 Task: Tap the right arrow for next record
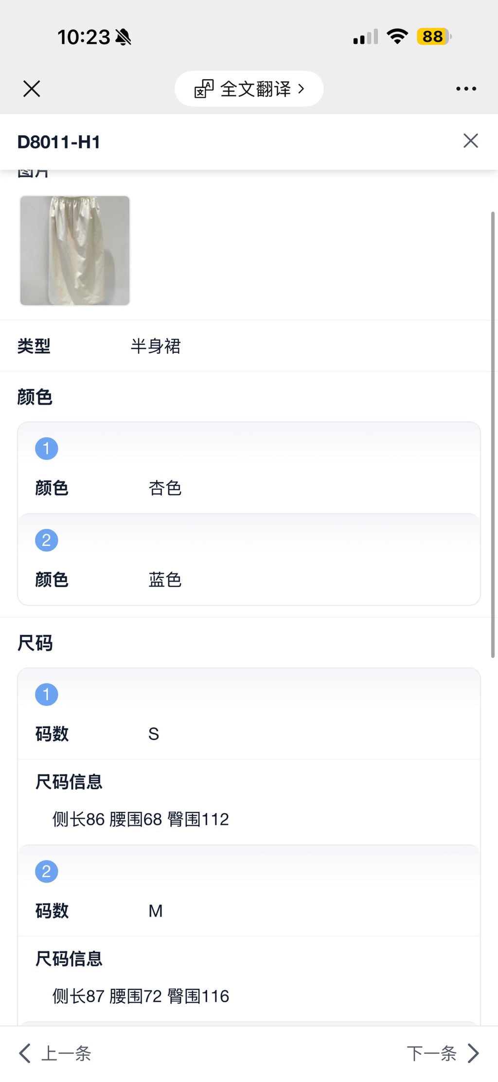point(473,1053)
